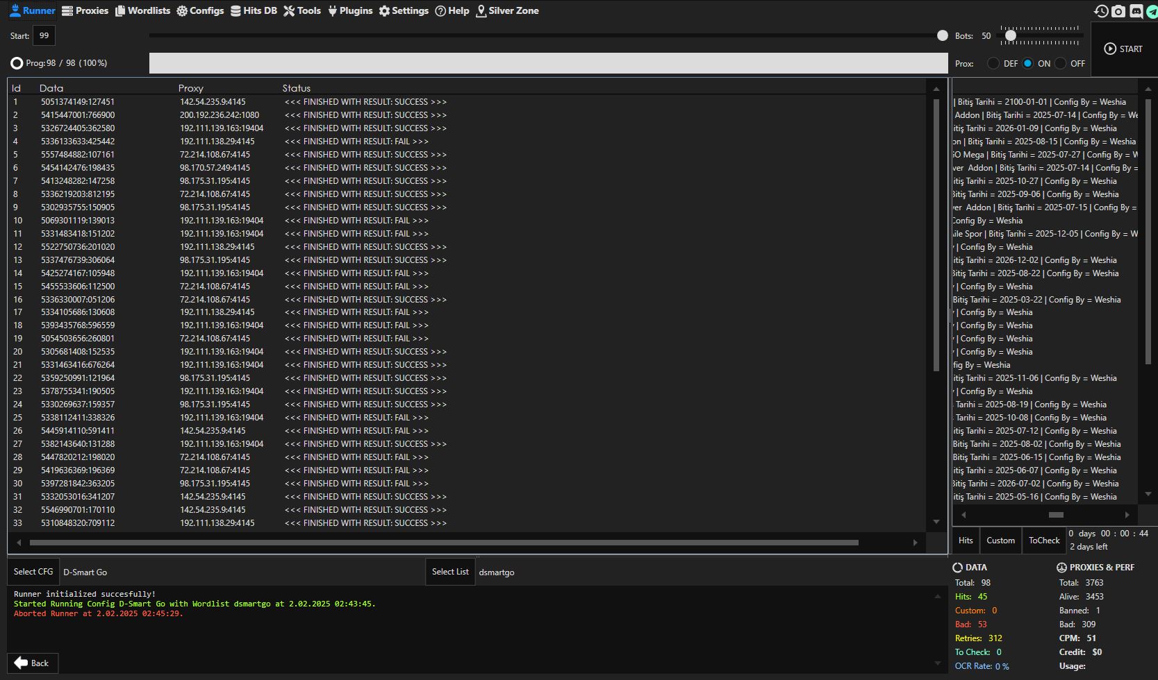This screenshot has height=680, width=1158.
Task: Click the '2 days left' text
Action: tap(1089, 547)
